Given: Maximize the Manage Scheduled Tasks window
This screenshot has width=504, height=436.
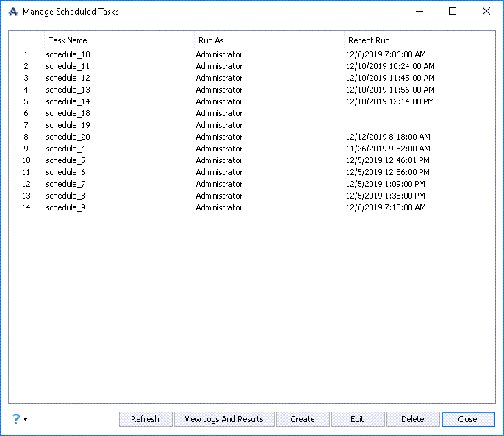Looking at the screenshot, I should 453,12.
